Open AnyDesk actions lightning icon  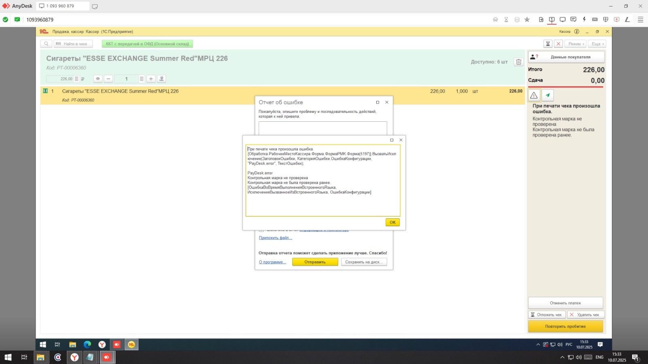pyautogui.click(x=584, y=19)
